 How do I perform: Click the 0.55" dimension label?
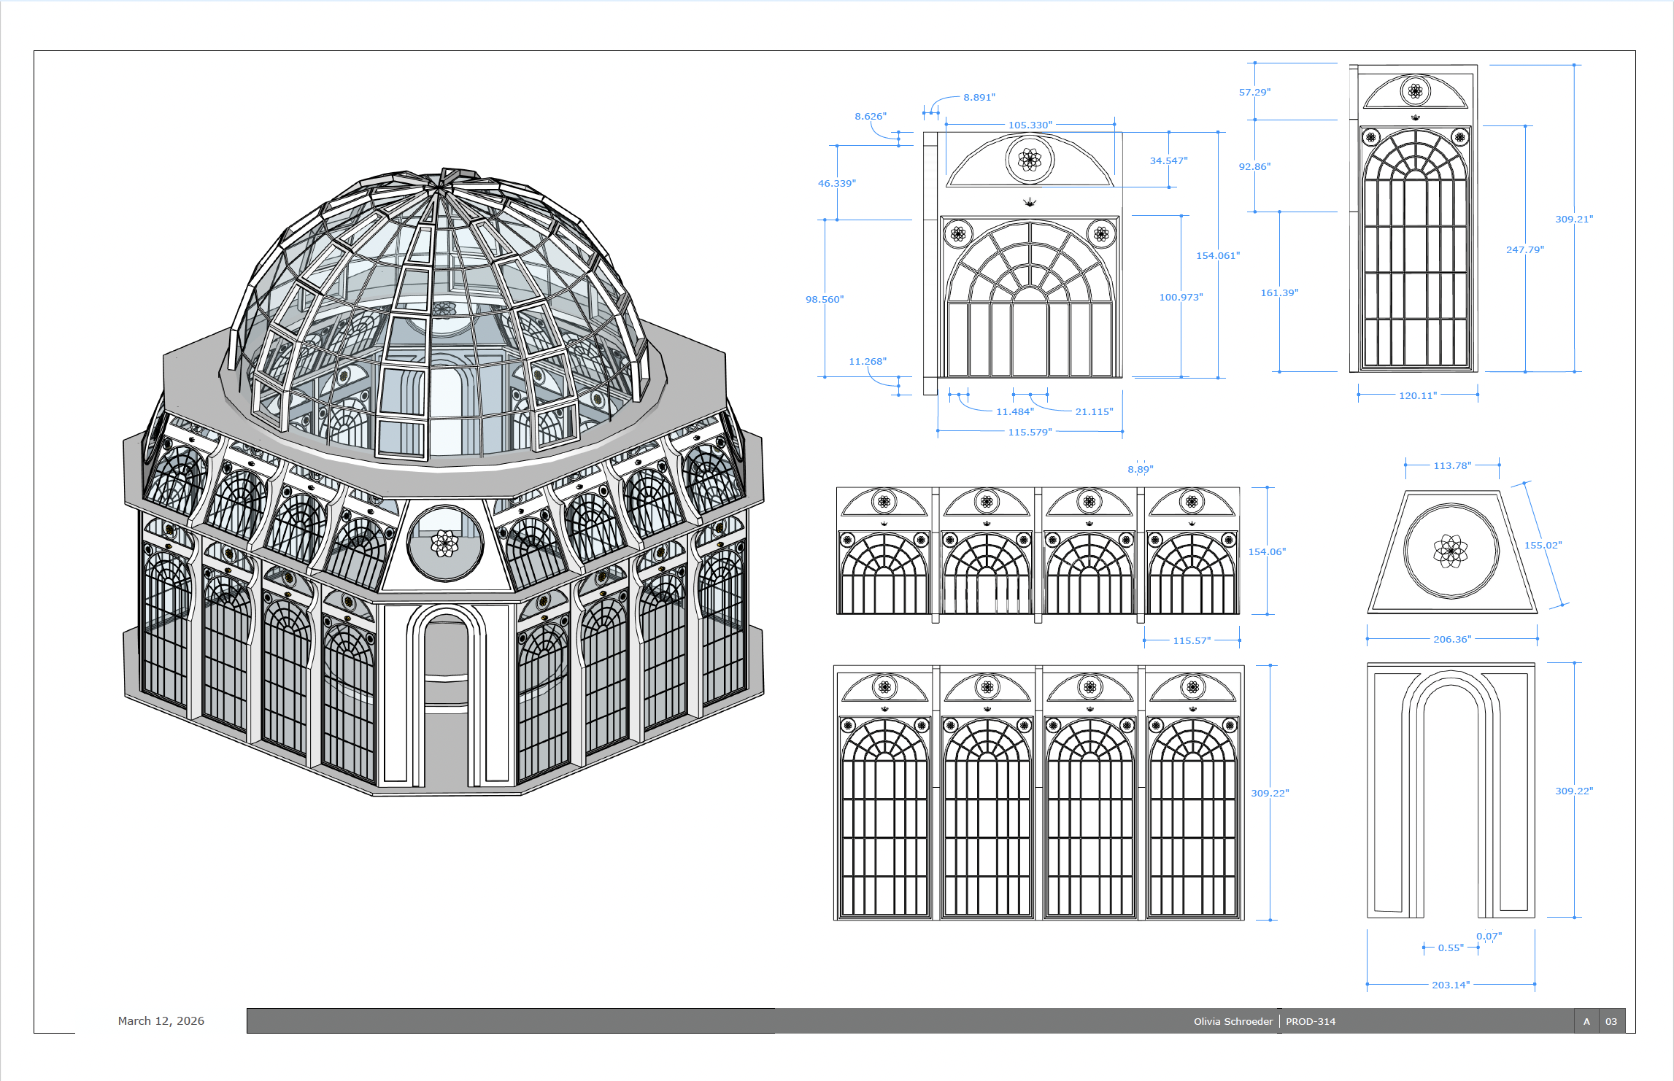pyautogui.click(x=1451, y=948)
